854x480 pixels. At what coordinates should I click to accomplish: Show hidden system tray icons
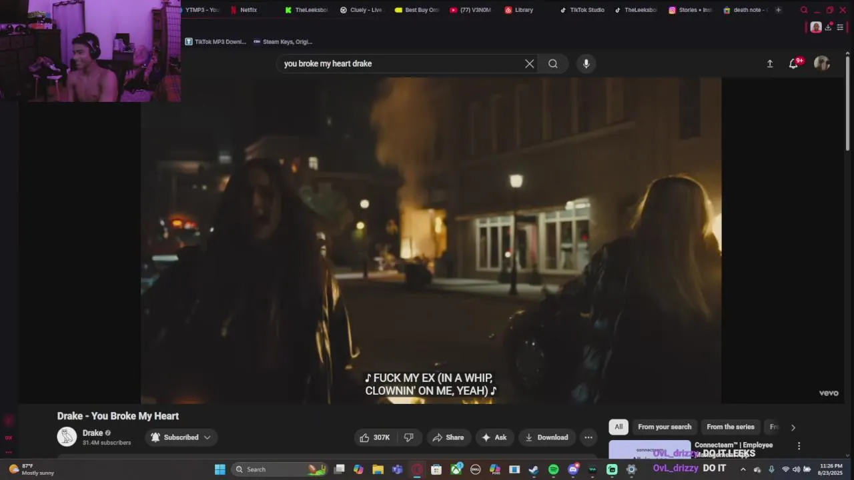[x=743, y=469]
